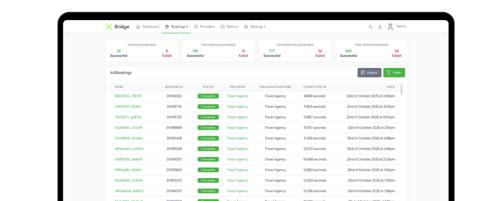Open notifications bell icon
The height and width of the screenshot is (201, 504).
[x=380, y=27]
